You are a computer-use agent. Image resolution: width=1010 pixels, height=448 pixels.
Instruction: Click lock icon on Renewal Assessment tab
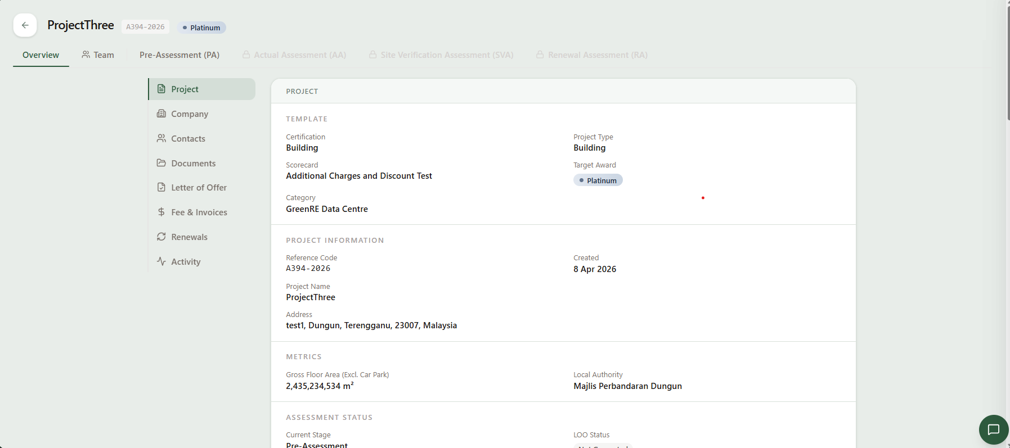pyautogui.click(x=540, y=55)
